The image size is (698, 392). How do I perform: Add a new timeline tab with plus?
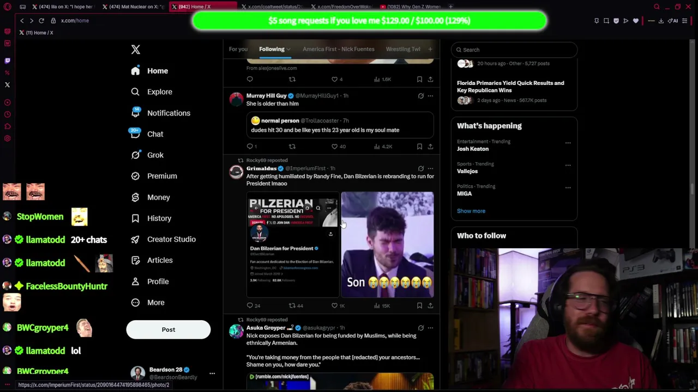430,50
